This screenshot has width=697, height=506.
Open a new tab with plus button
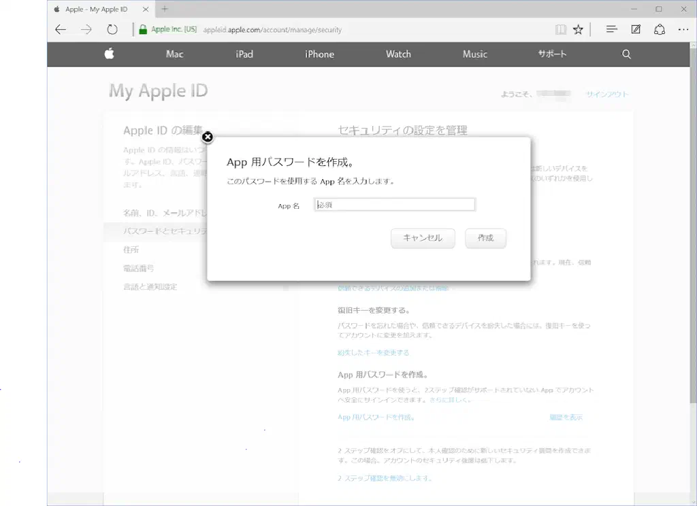pos(165,9)
